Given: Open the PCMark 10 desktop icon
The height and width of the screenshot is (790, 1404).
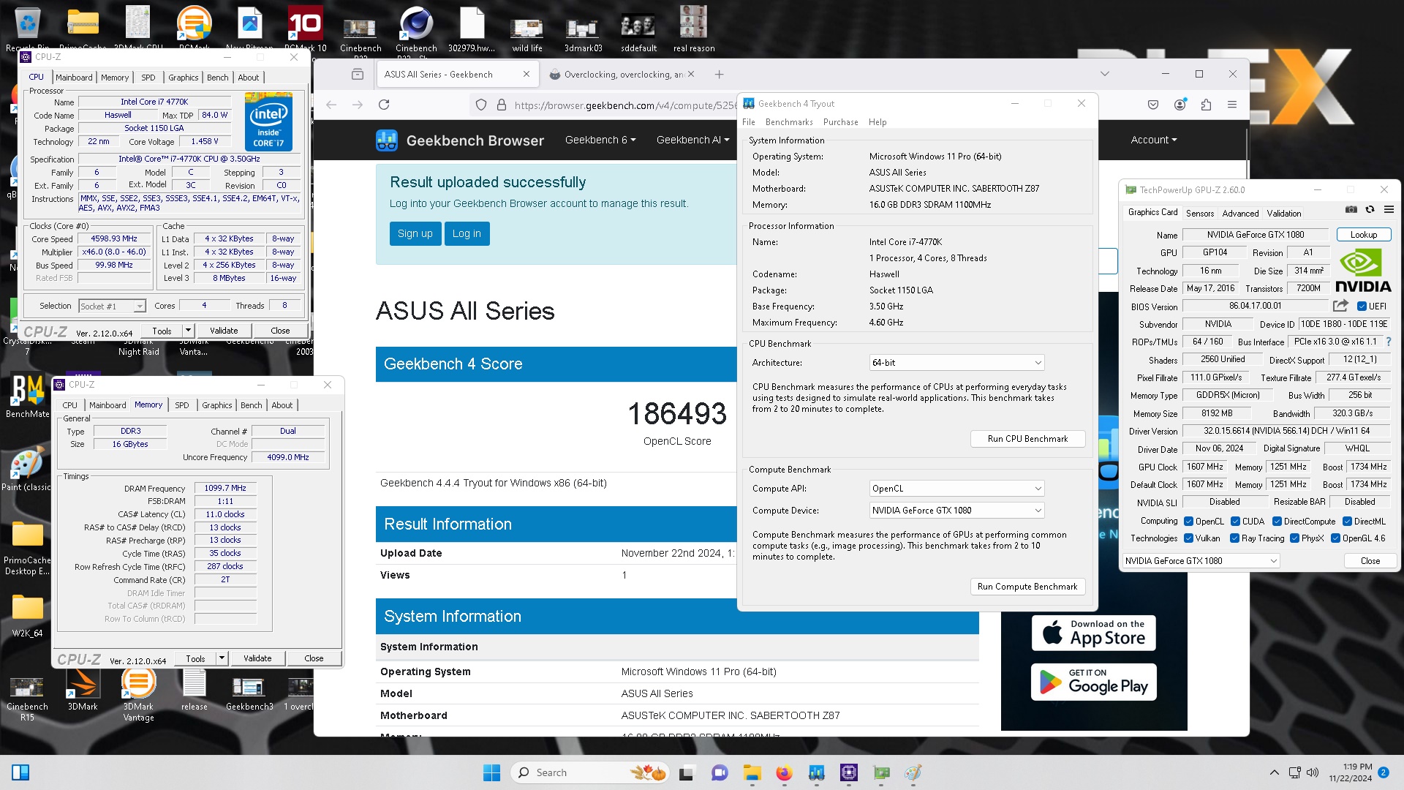Looking at the screenshot, I should [305, 29].
